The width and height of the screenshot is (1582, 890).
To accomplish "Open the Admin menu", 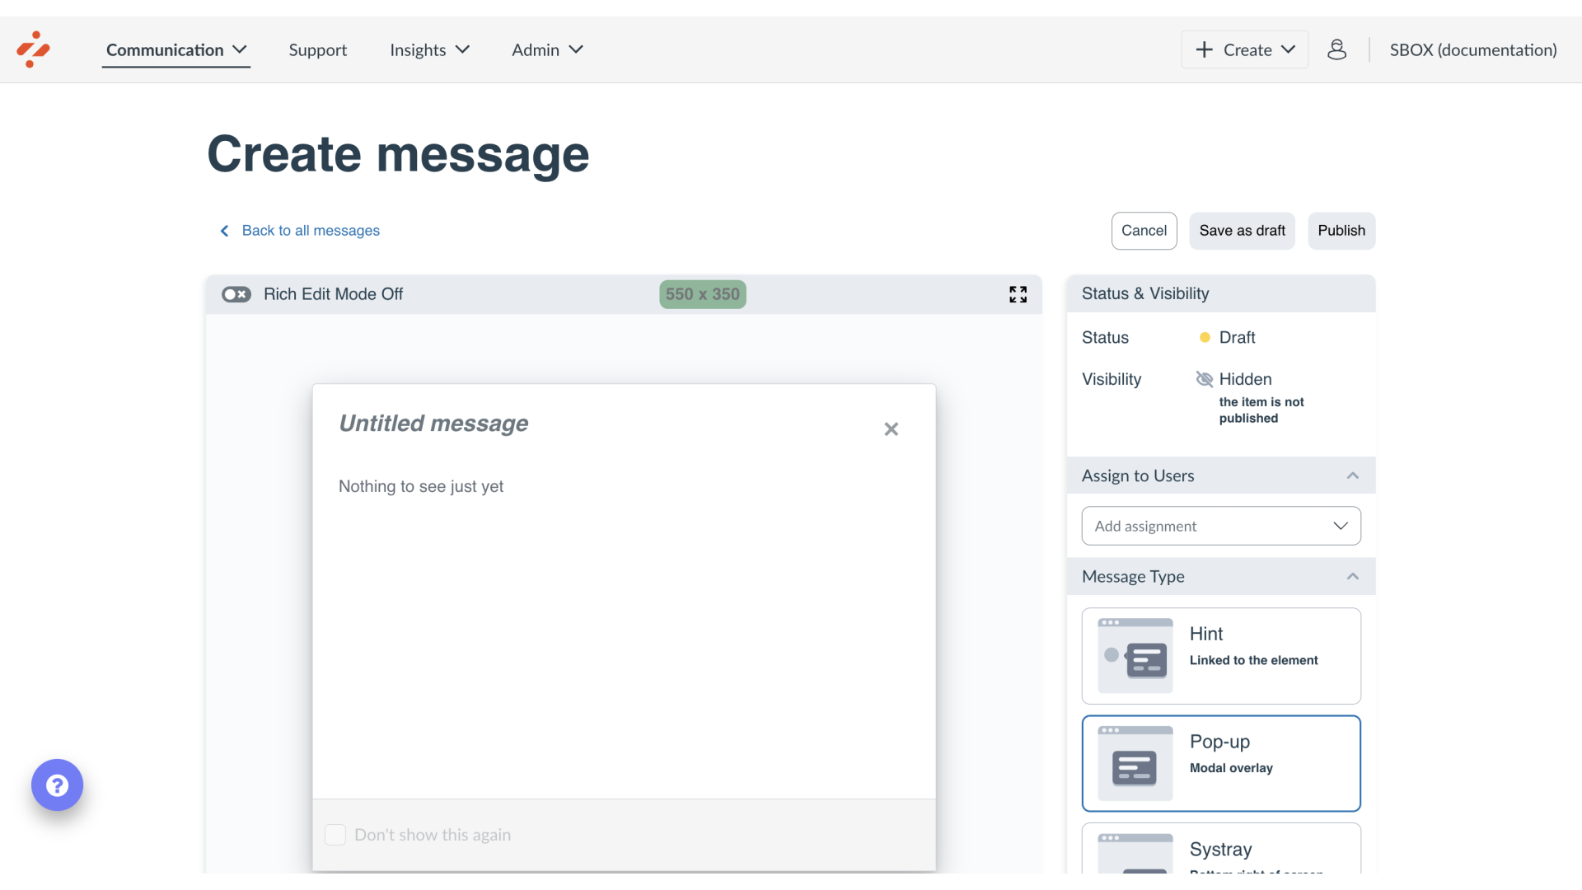I will tap(547, 49).
